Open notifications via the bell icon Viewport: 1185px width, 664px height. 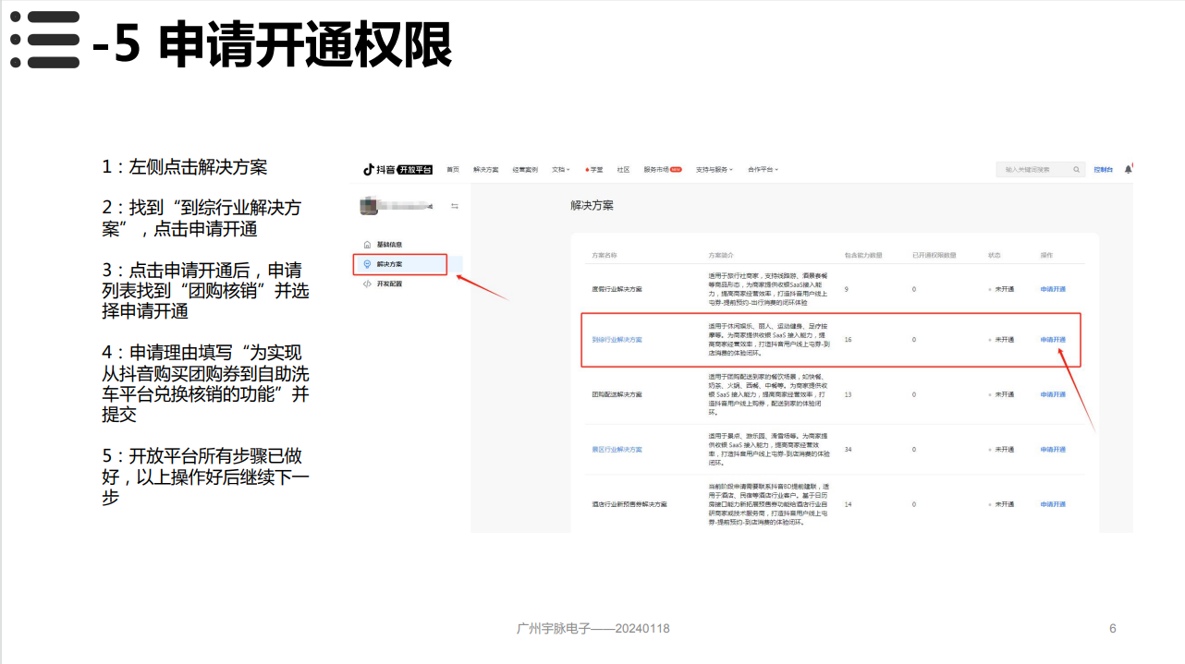[1128, 169]
